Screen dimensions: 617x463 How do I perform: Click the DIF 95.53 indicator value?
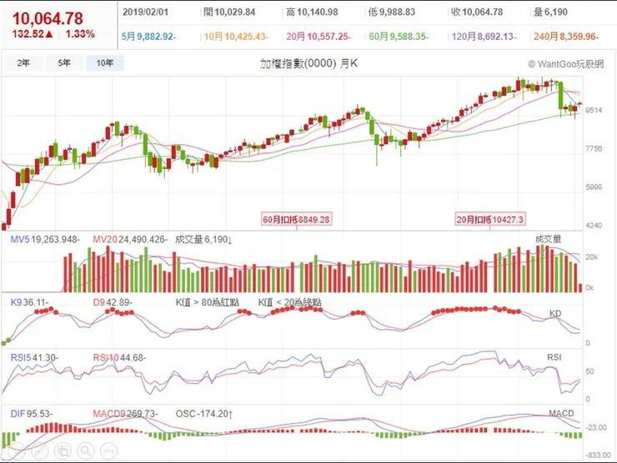coord(32,414)
